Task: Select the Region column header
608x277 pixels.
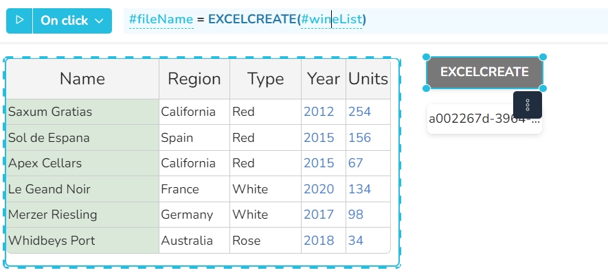Action: tap(194, 79)
